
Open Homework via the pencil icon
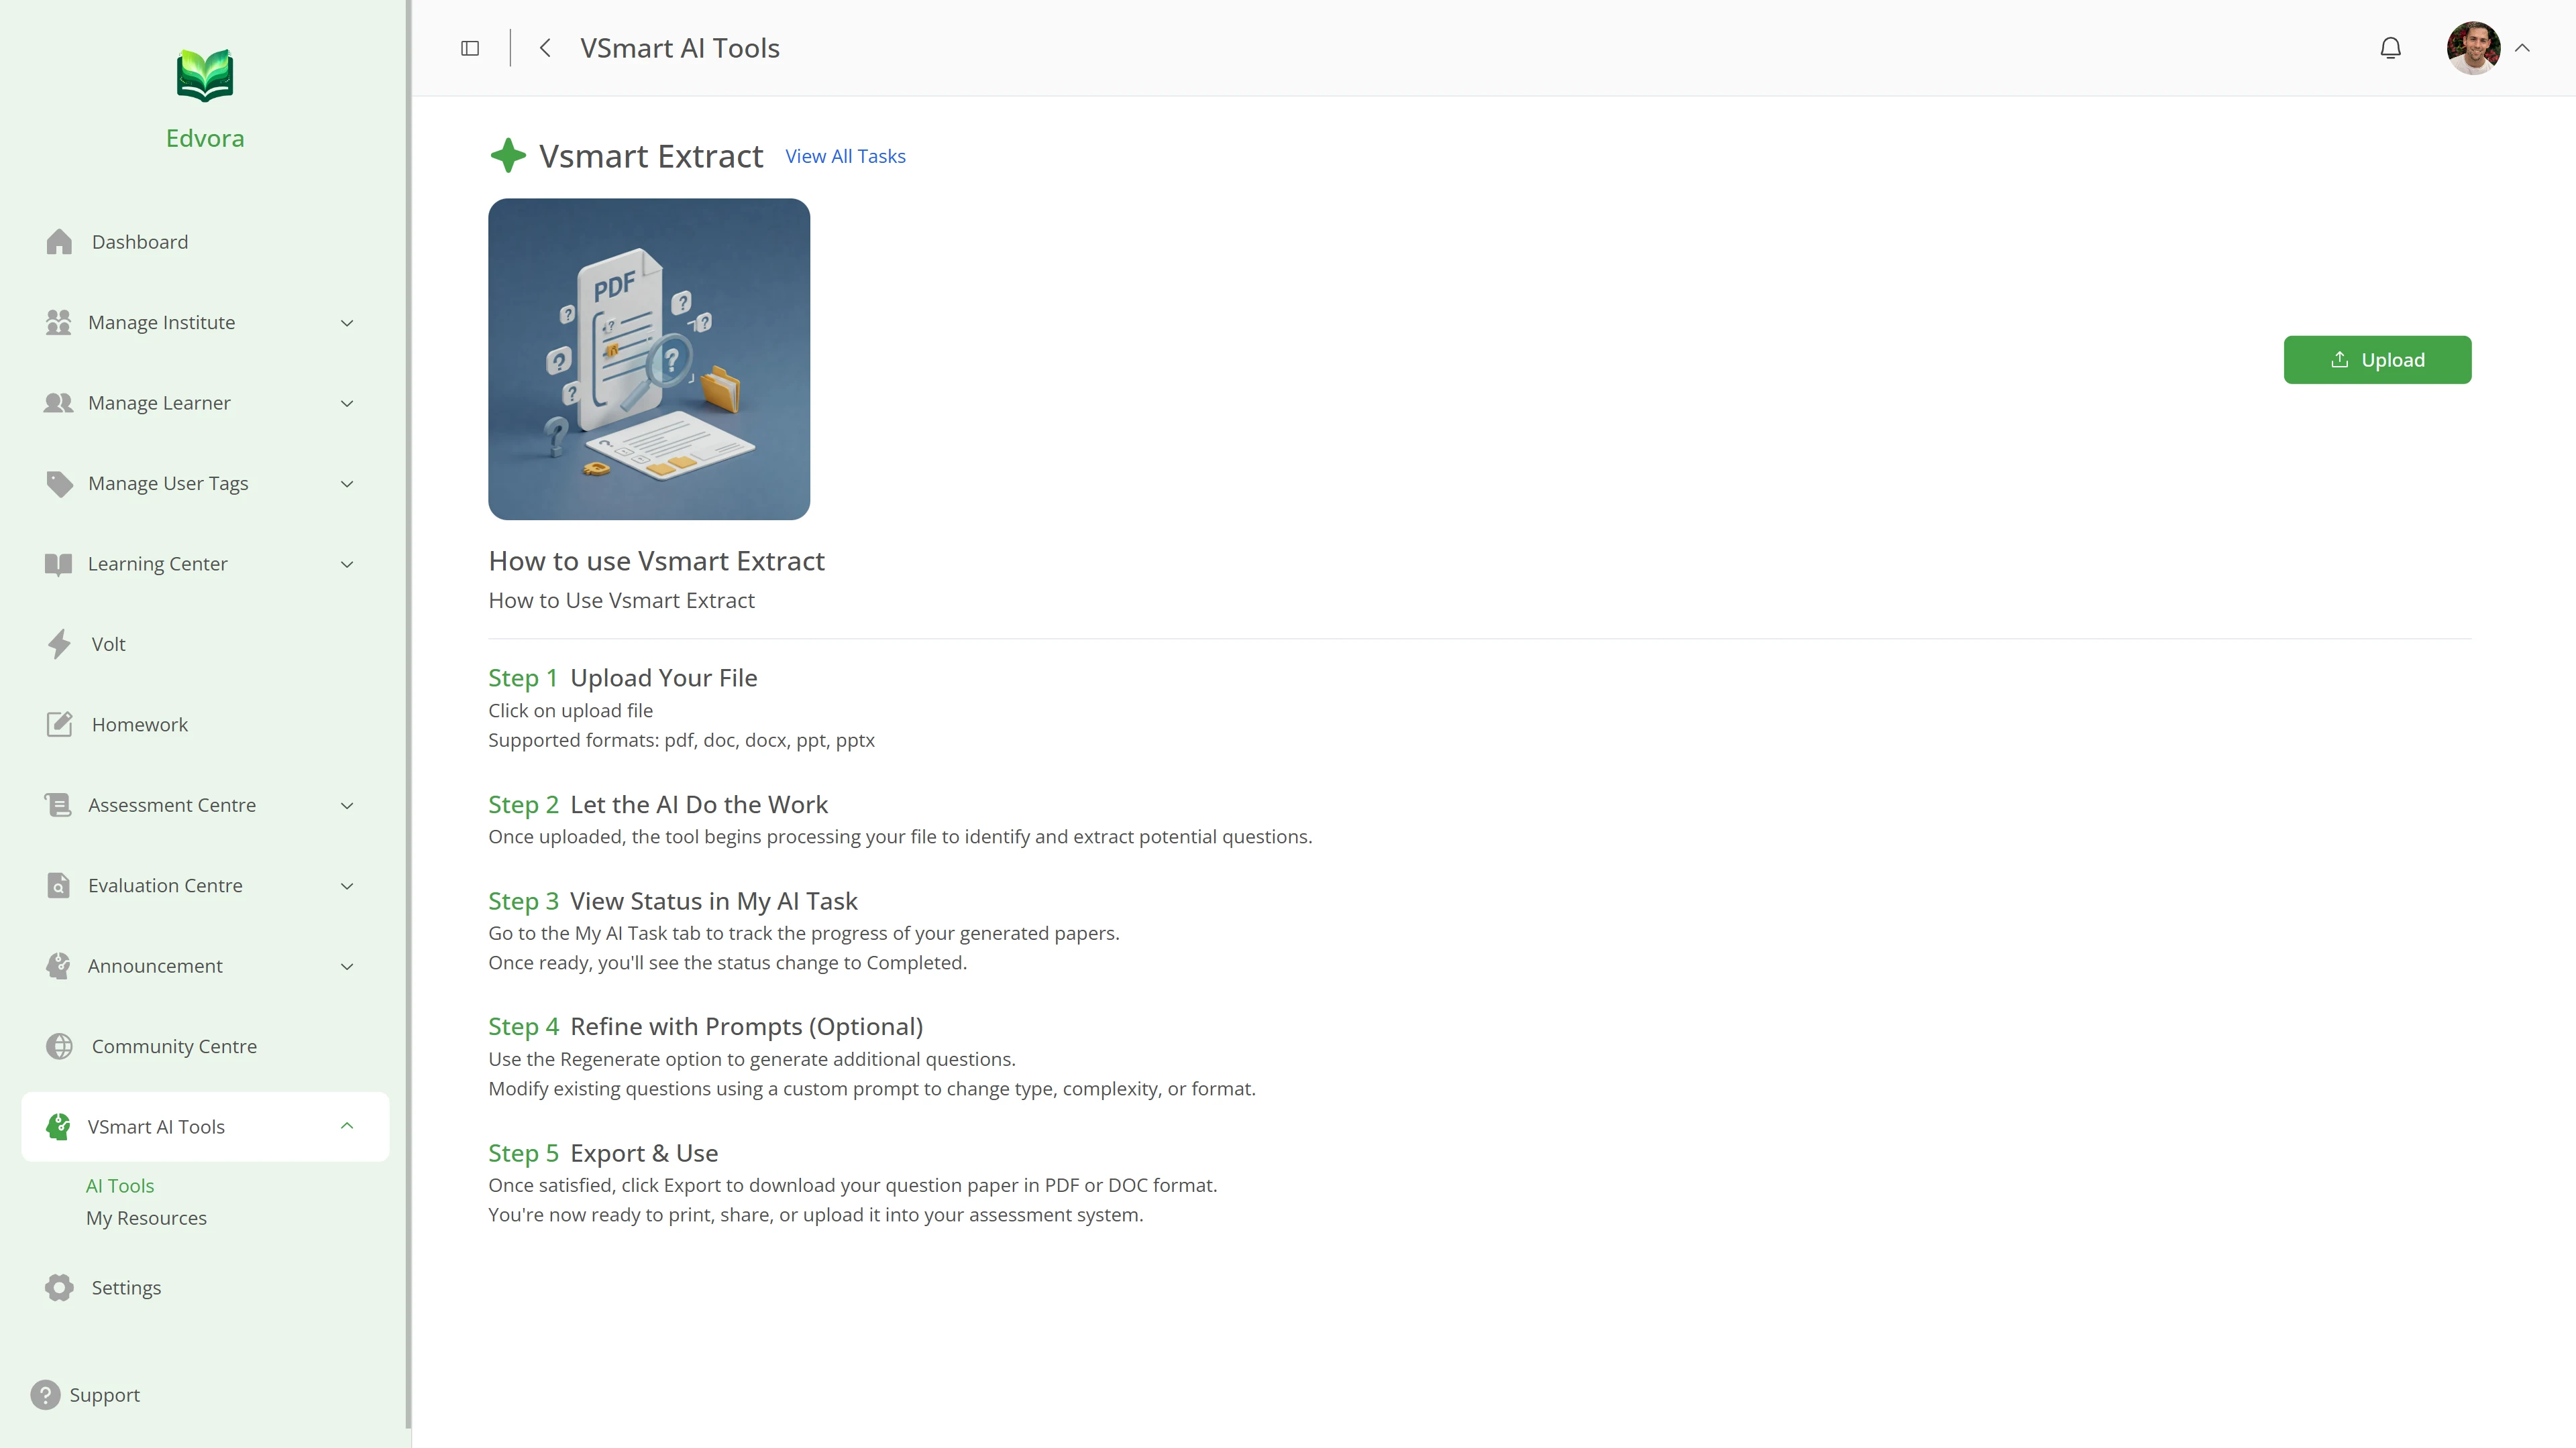click(x=59, y=725)
